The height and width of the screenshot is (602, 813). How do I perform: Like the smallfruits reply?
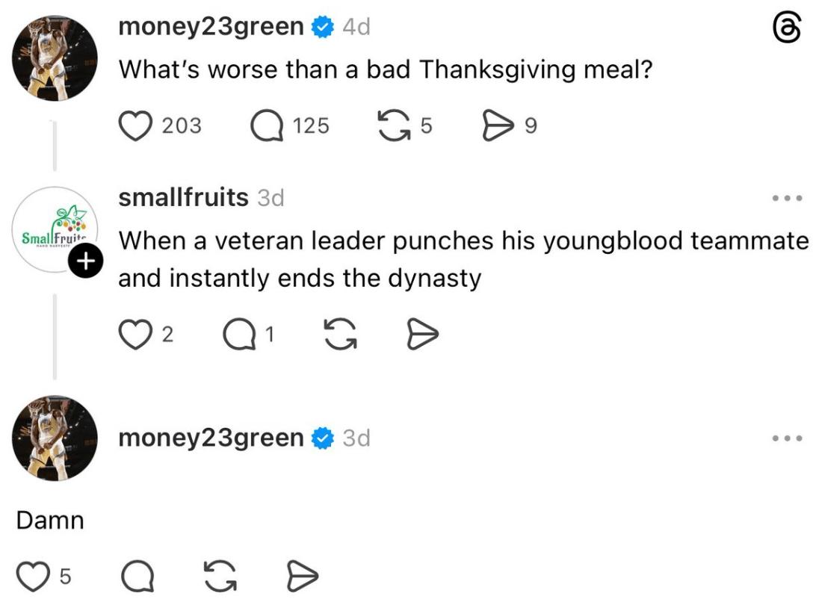point(135,335)
